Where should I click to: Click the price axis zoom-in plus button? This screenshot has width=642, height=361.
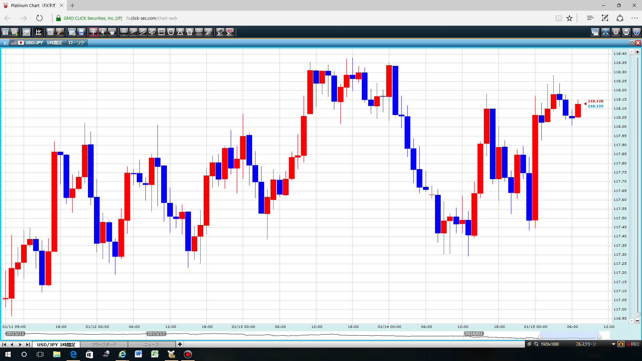[637, 52]
